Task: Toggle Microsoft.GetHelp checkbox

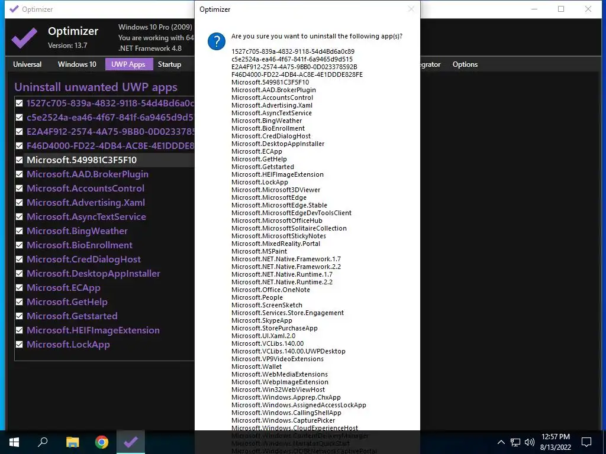Action: [20, 302]
